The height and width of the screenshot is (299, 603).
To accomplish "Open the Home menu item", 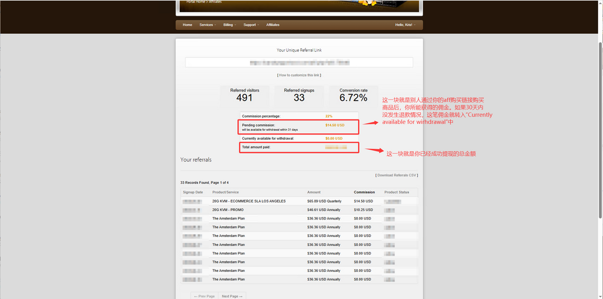I will pos(187,25).
